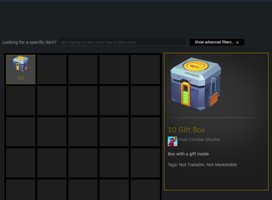Expand filters using the double chevron arrow
This screenshot has width=272, height=200.
tap(237, 43)
